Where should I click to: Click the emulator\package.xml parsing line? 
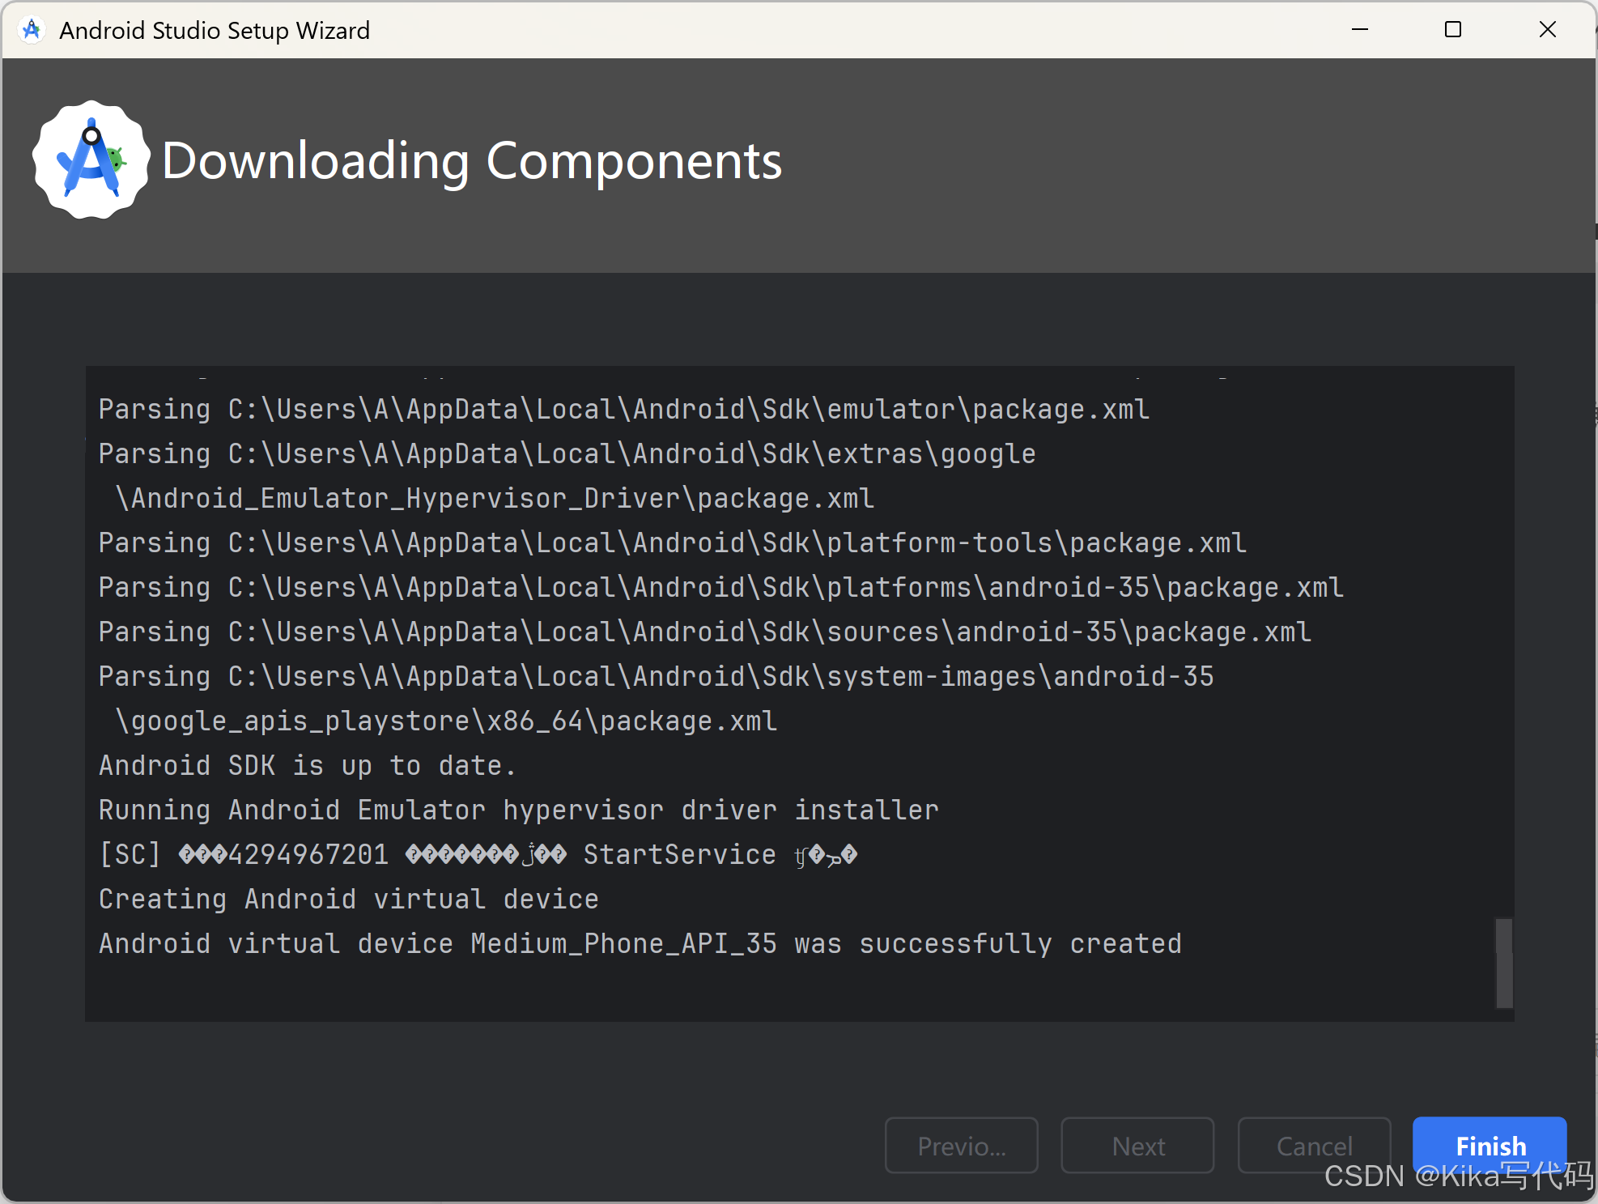pos(623,409)
